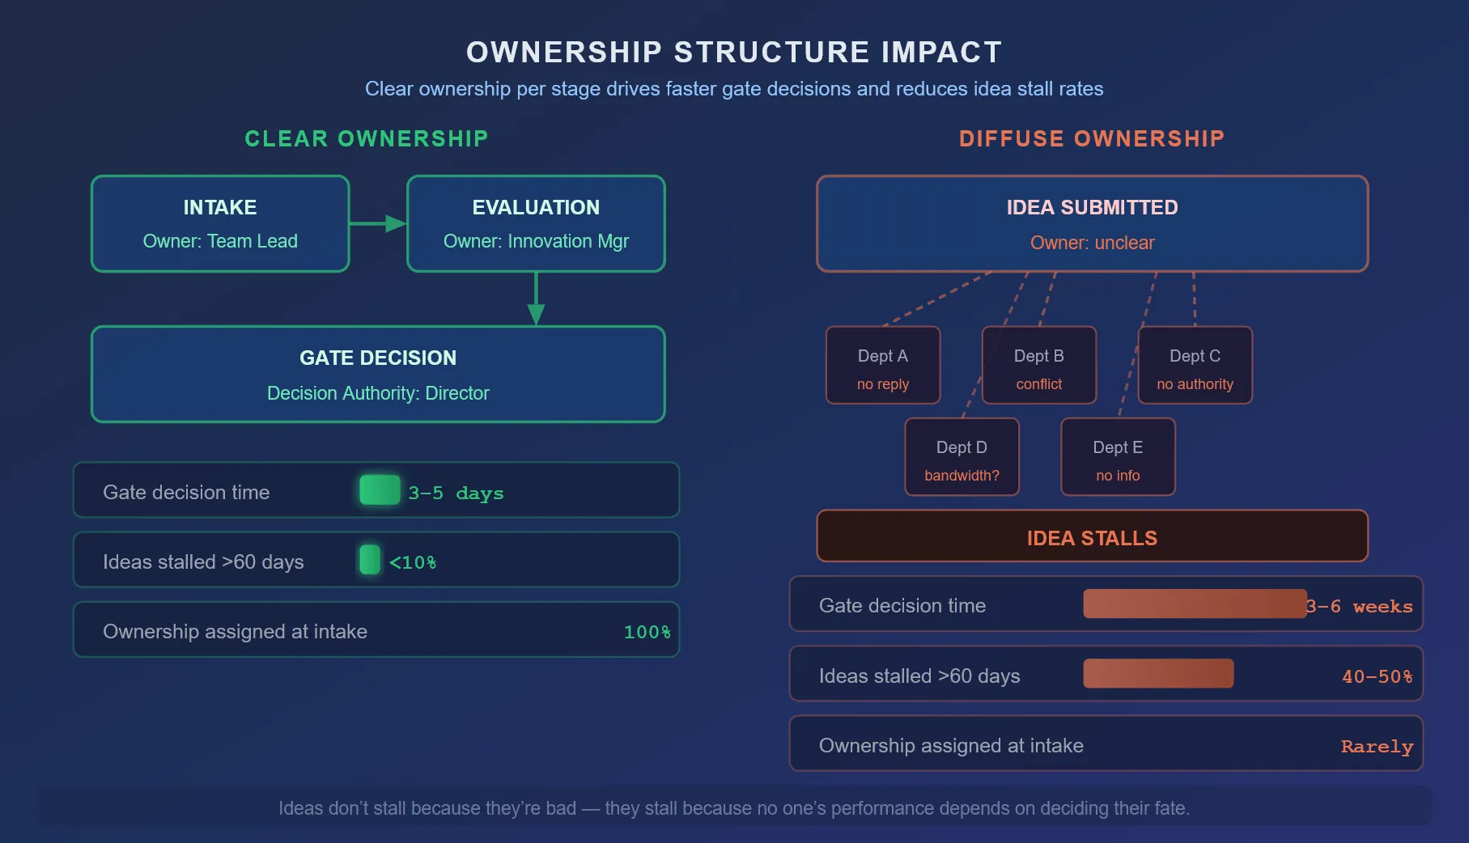
Task: Click 'Ideas stalled >60 days' label under Diffuse Ownership
Action: point(919,676)
